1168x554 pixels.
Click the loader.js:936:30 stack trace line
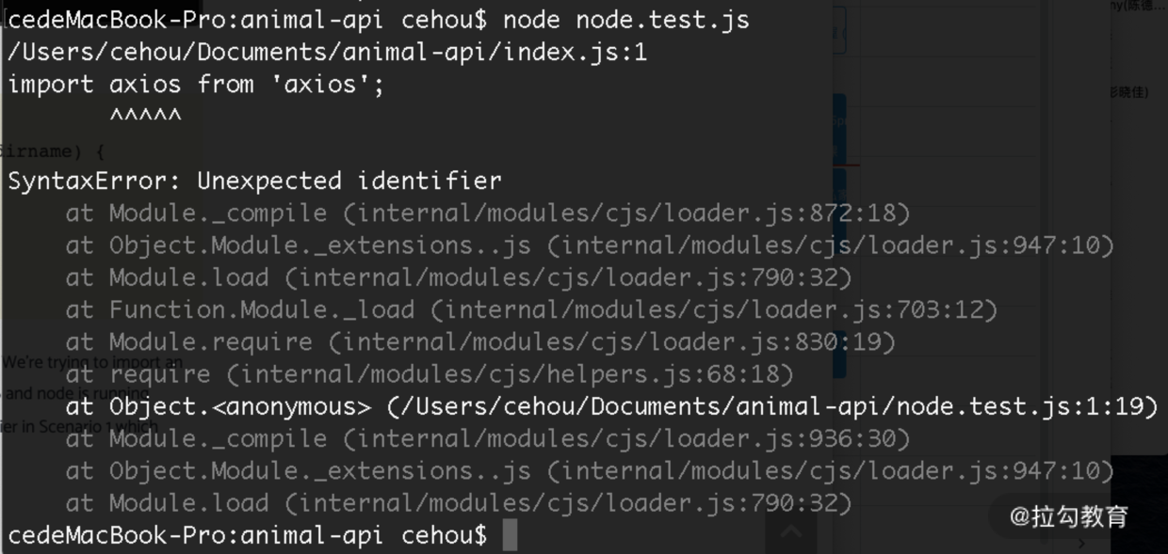[488, 438]
